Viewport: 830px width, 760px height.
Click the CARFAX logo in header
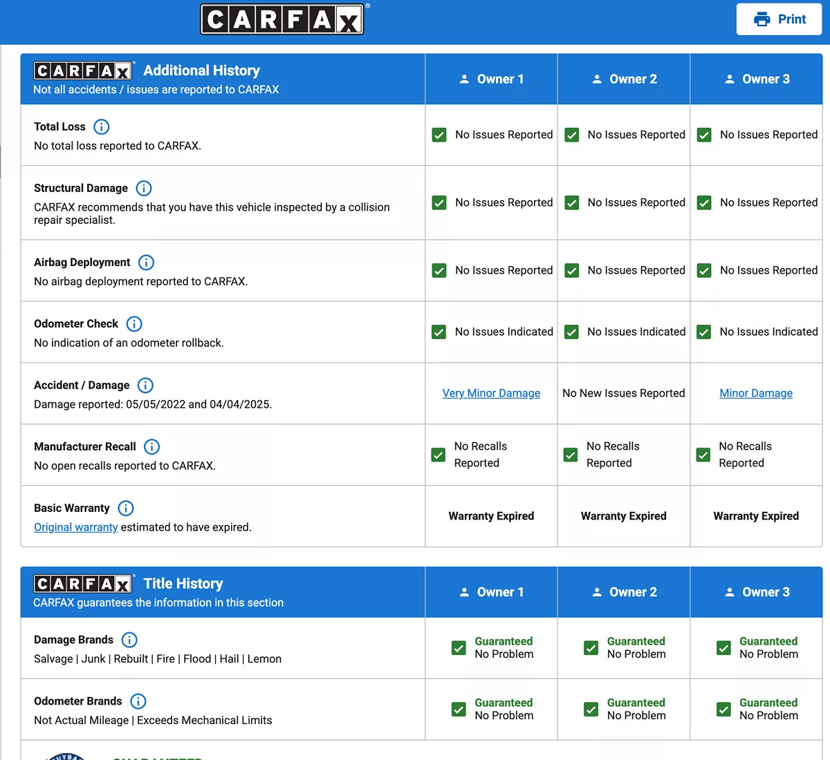[x=282, y=19]
